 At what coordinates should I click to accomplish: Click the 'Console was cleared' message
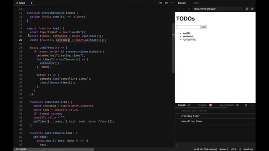point(194,111)
